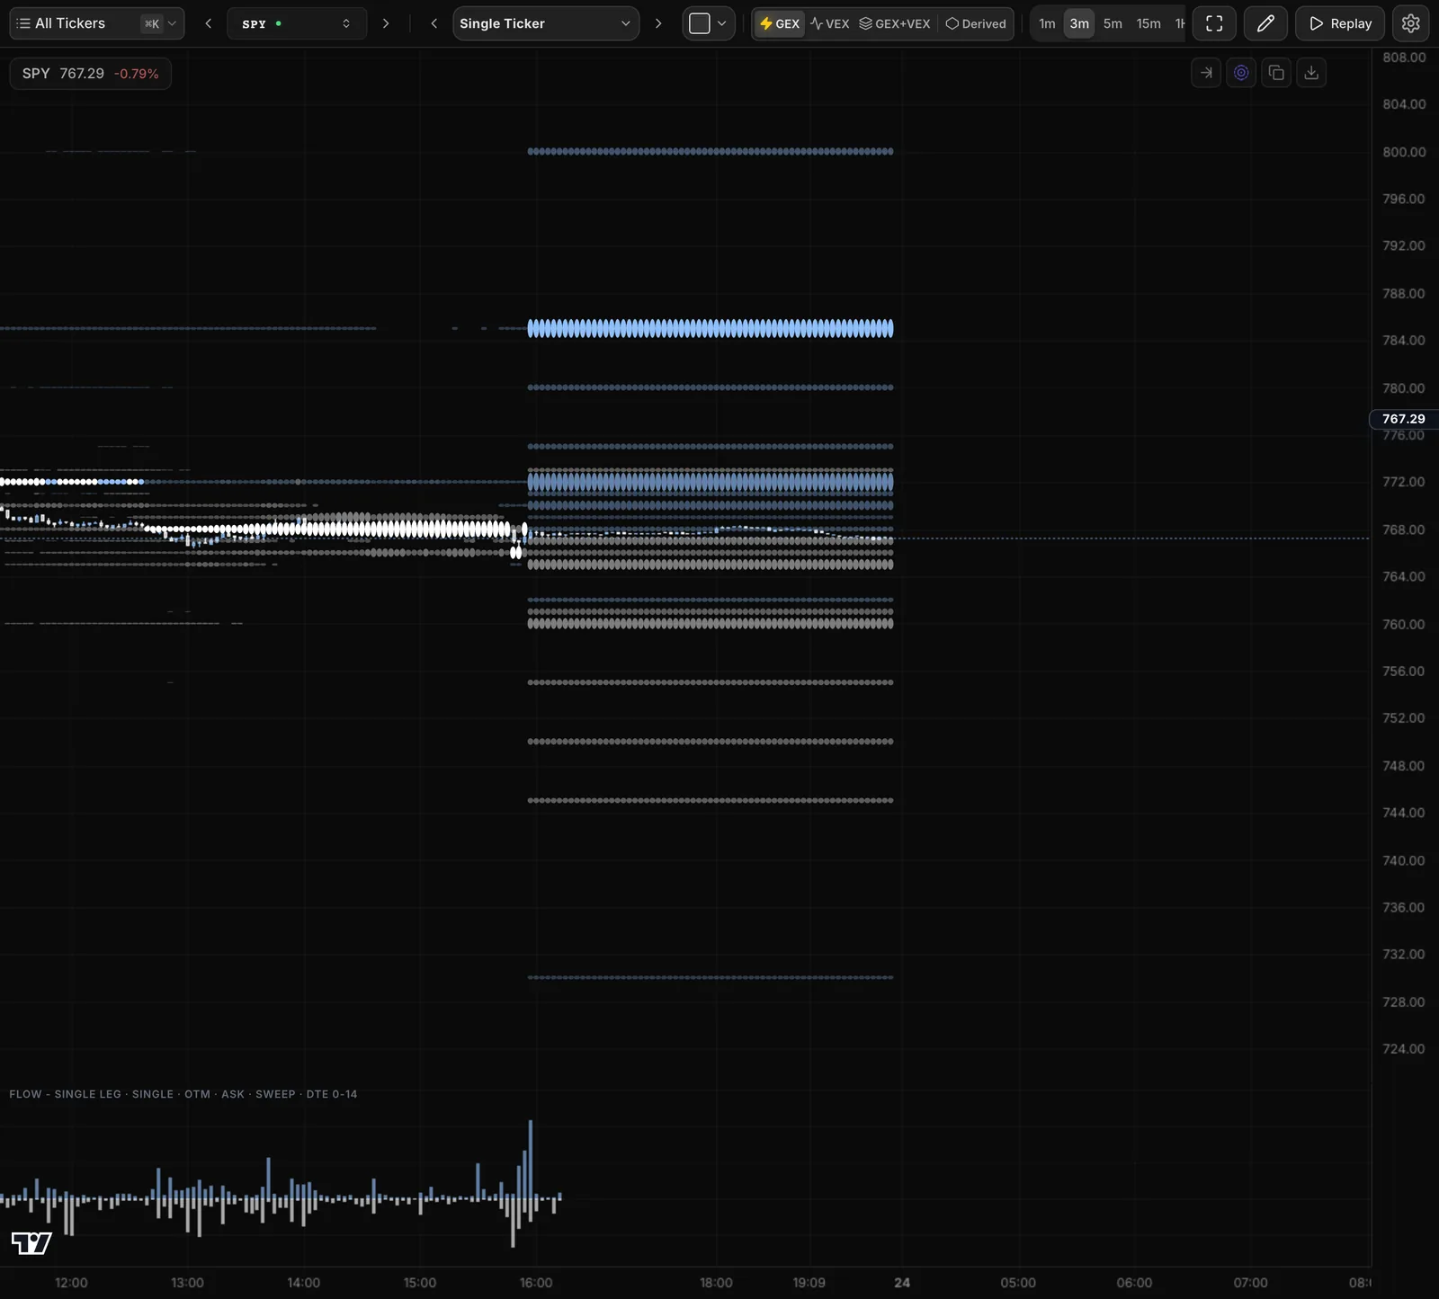The image size is (1439, 1299).
Task: Select the 1m timeframe
Action: pos(1047,23)
